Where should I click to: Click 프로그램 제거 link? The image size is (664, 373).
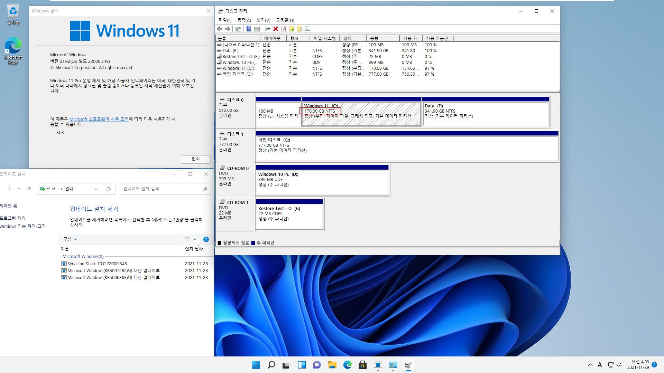pyautogui.click(x=13, y=218)
